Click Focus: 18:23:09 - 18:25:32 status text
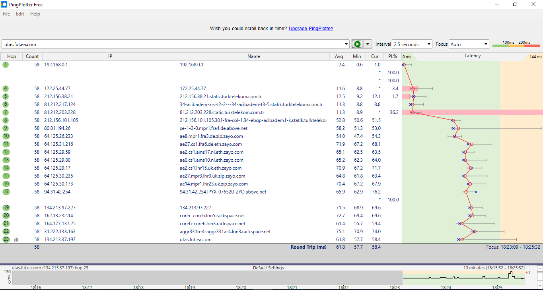This screenshot has height=290, width=543. click(x=513, y=247)
